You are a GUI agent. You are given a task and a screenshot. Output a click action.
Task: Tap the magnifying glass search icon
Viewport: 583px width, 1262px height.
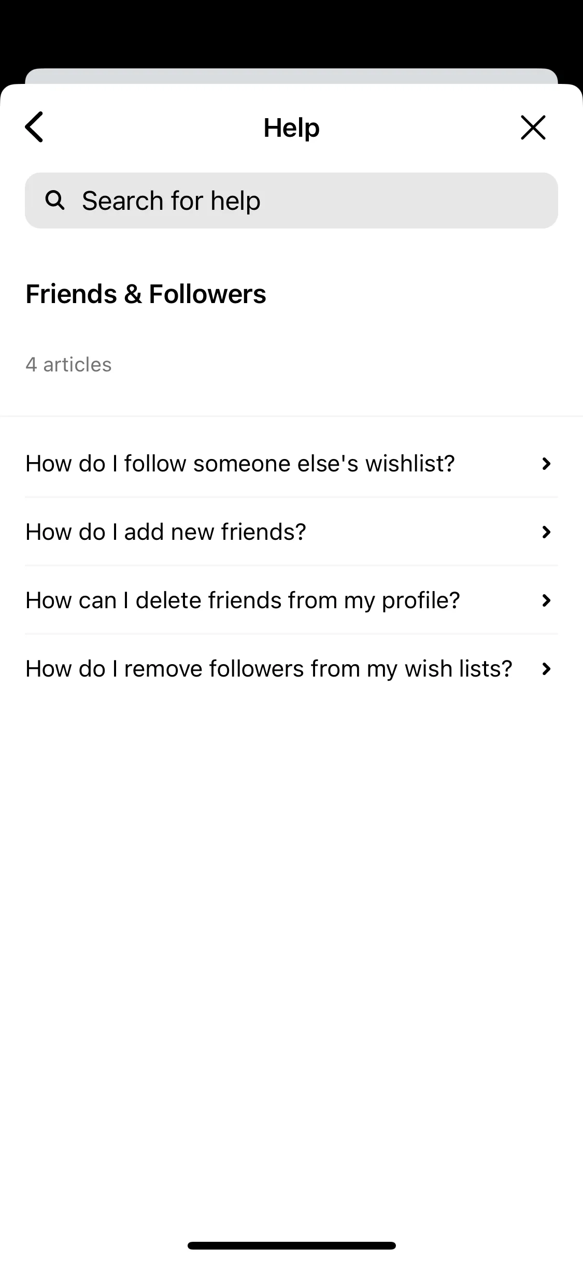pyautogui.click(x=55, y=200)
